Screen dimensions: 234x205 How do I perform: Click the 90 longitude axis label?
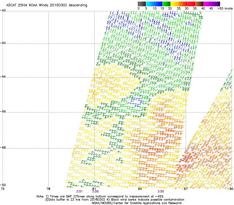(x=231, y=189)
